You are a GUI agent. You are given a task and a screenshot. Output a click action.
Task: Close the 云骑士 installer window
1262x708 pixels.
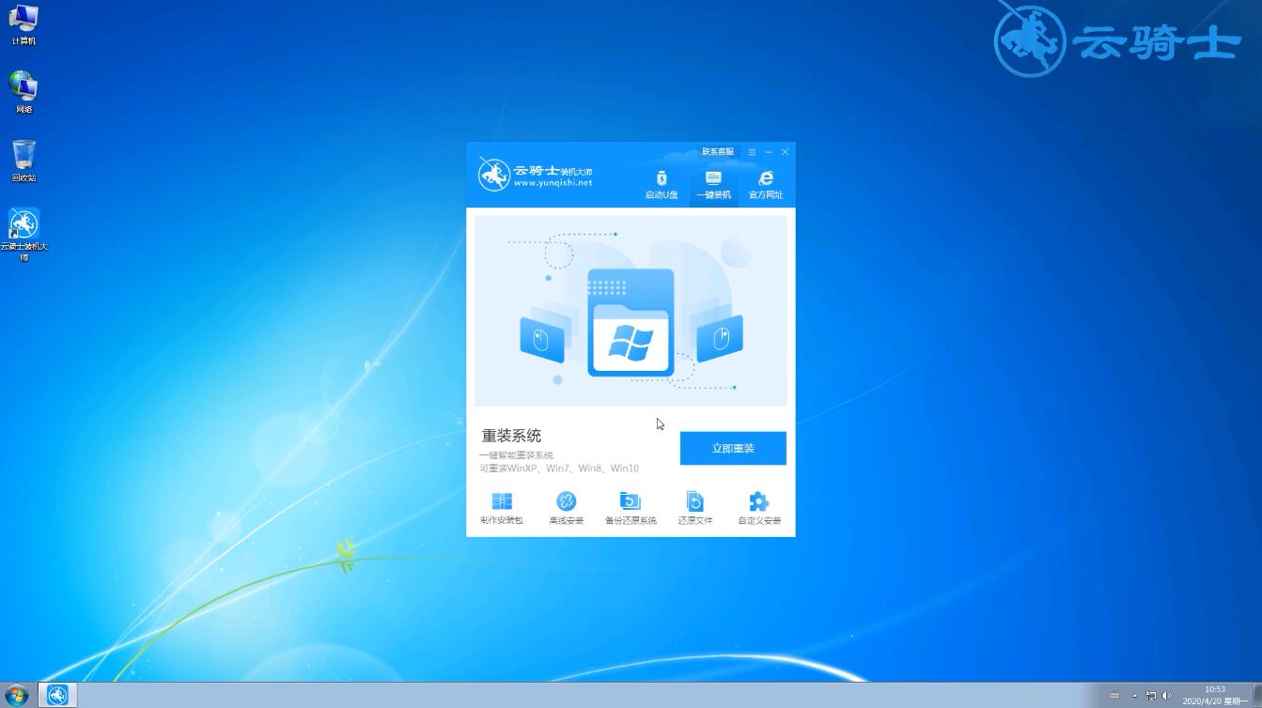pos(785,152)
